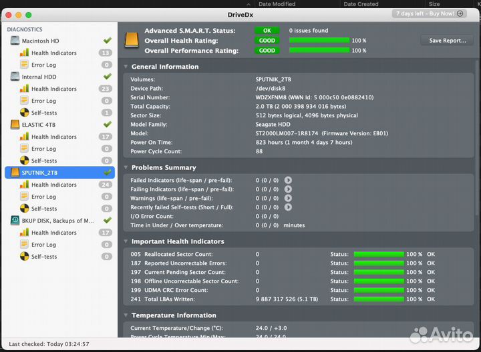Click the OK S.M.A.R.T. status badge
The image size is (481, 352).
click(267, 31)
